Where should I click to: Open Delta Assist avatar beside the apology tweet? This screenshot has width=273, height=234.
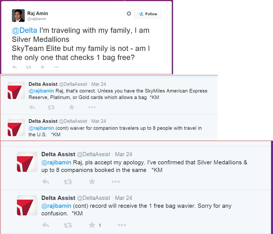pos(27,162)
